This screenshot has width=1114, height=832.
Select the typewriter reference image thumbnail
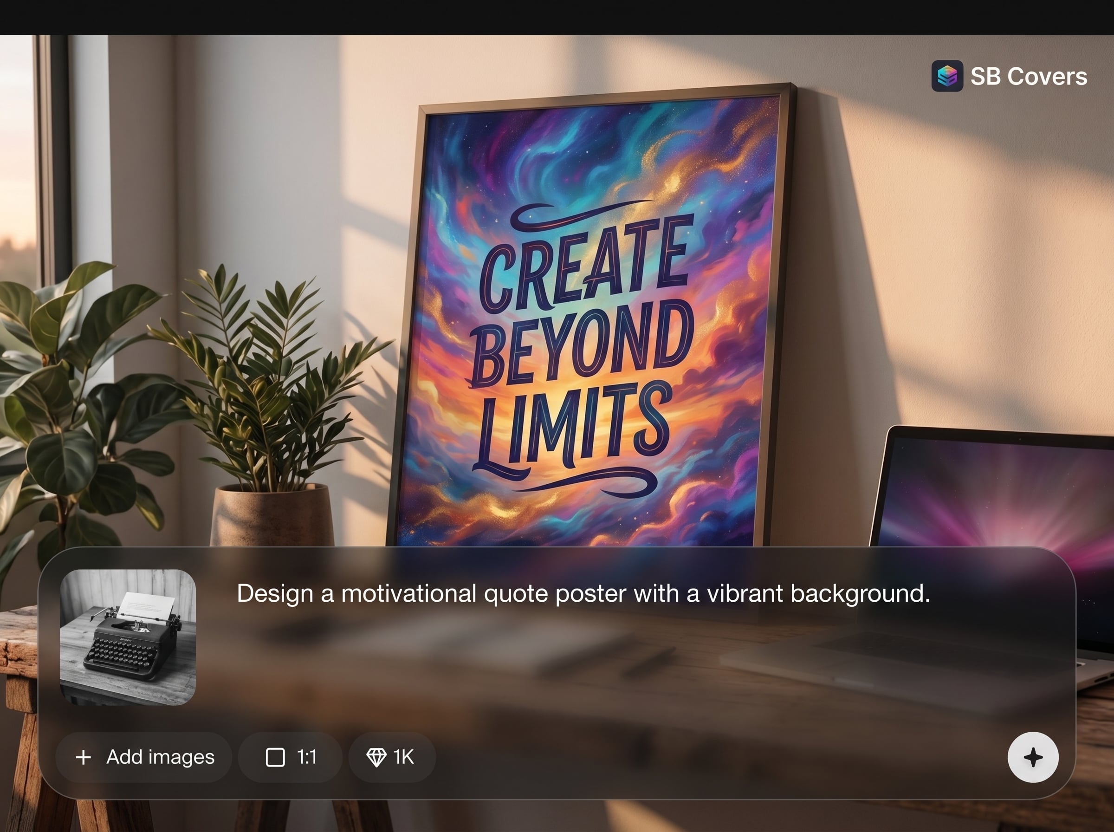128,637
